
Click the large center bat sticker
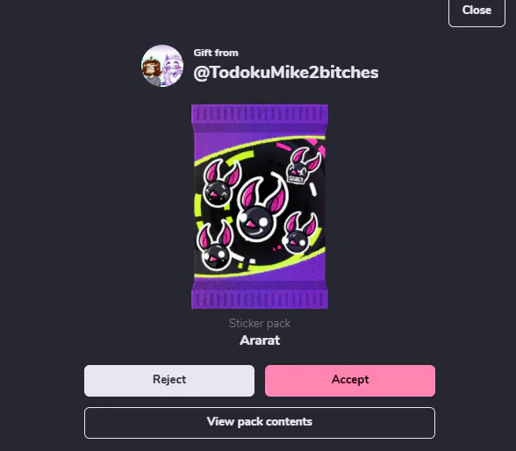tap(262, 208)
